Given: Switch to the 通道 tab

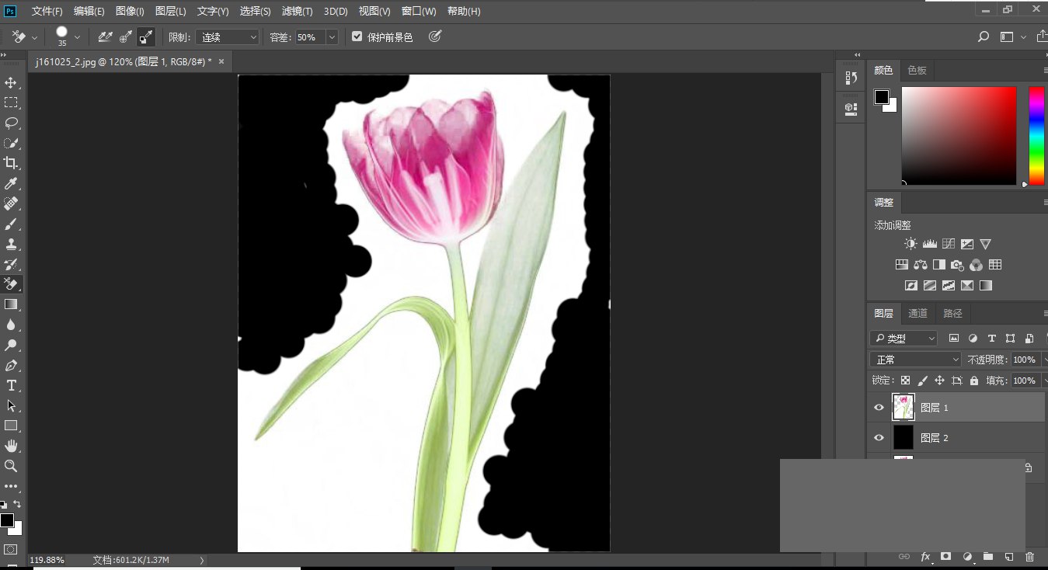Looking at the screenshot, I should (917, 313).
